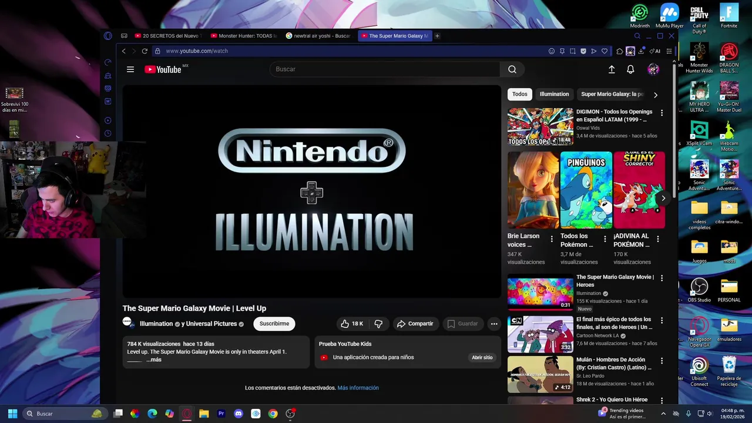Open options for ¡ADIVINA AL POKÉMON short
Image resolution: width=752 pixels, height=423 pixels.
point(658,239)
